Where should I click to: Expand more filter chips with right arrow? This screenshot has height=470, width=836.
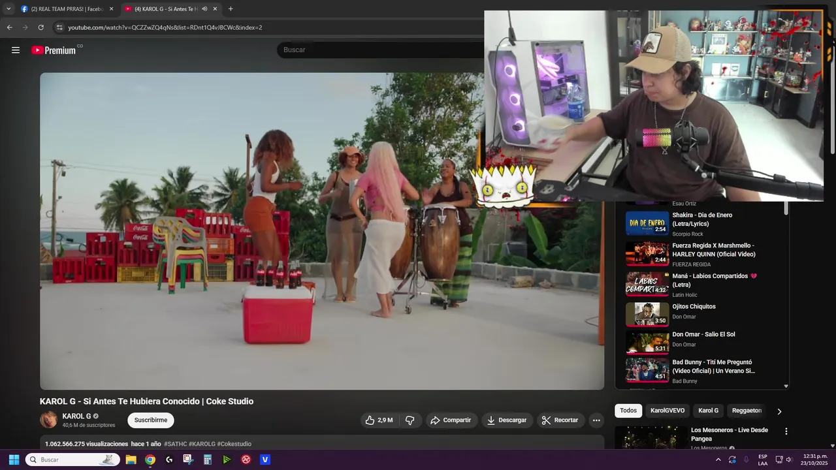tap(779, 411)
